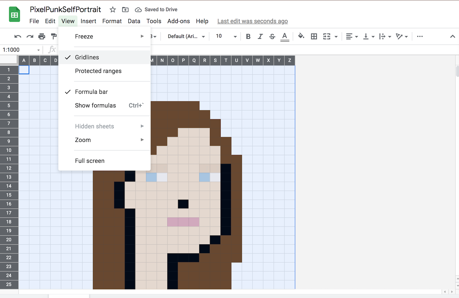Toggle Gridlines visibility in View menu
This screenshot has width=459, height=298.
tap(87, 57)
